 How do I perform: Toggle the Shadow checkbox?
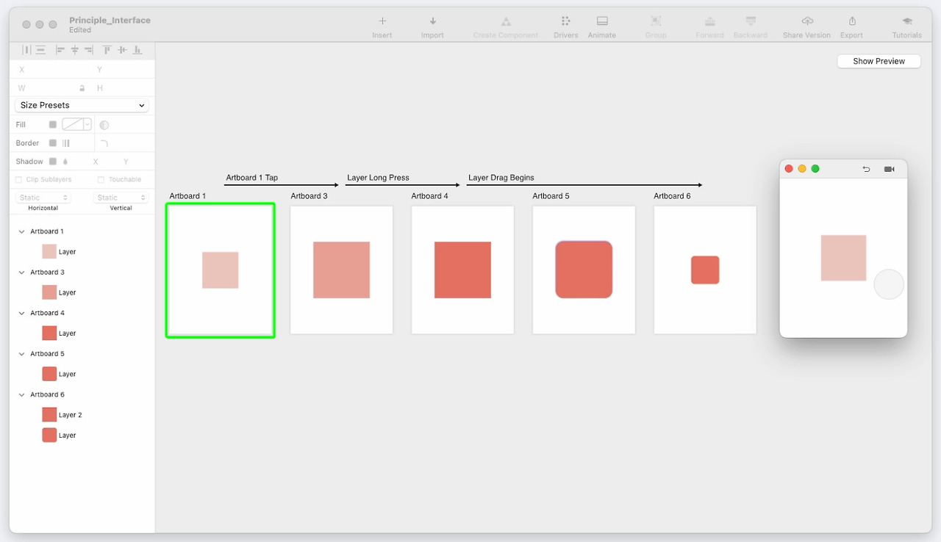tap(53, 162)
